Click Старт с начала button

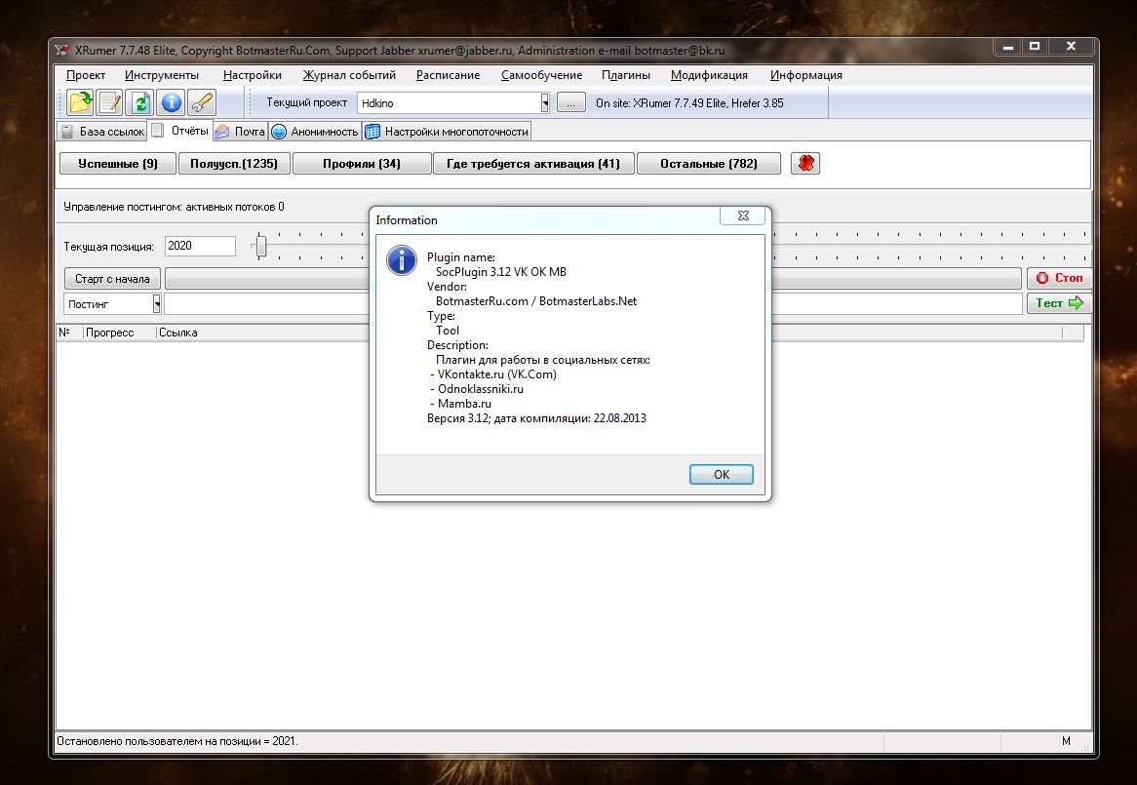[112, 278]
